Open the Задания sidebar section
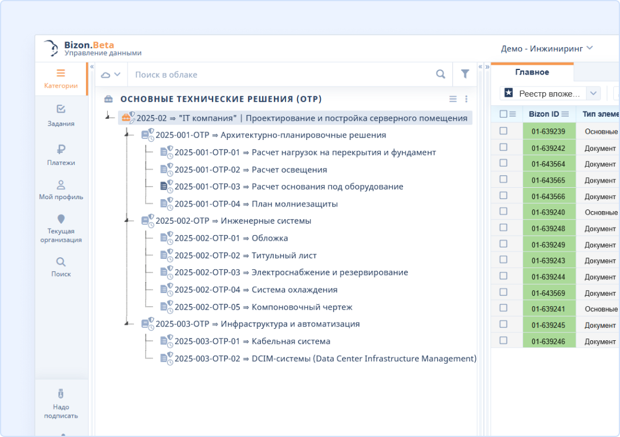This screenshot has height=437, width=620. click(x=60, y=116)
